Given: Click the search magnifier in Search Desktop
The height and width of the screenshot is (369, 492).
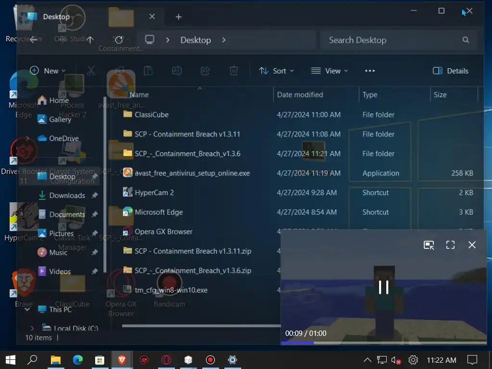Looking at the screenshot, I should (x=466, y=40).
